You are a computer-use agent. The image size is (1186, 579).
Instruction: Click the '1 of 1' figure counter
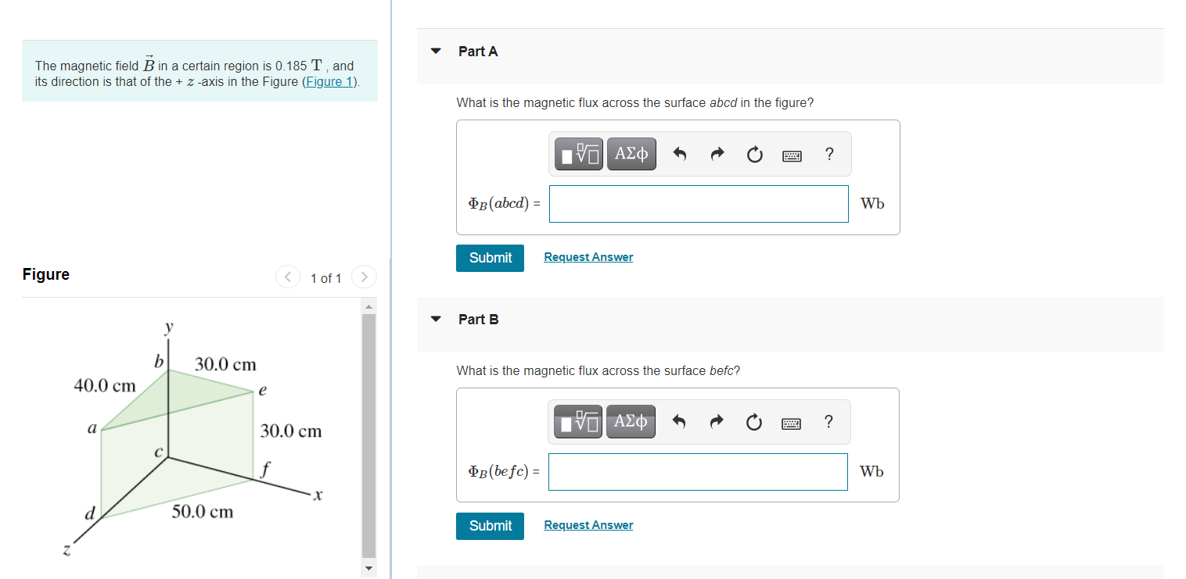(325, 278)
